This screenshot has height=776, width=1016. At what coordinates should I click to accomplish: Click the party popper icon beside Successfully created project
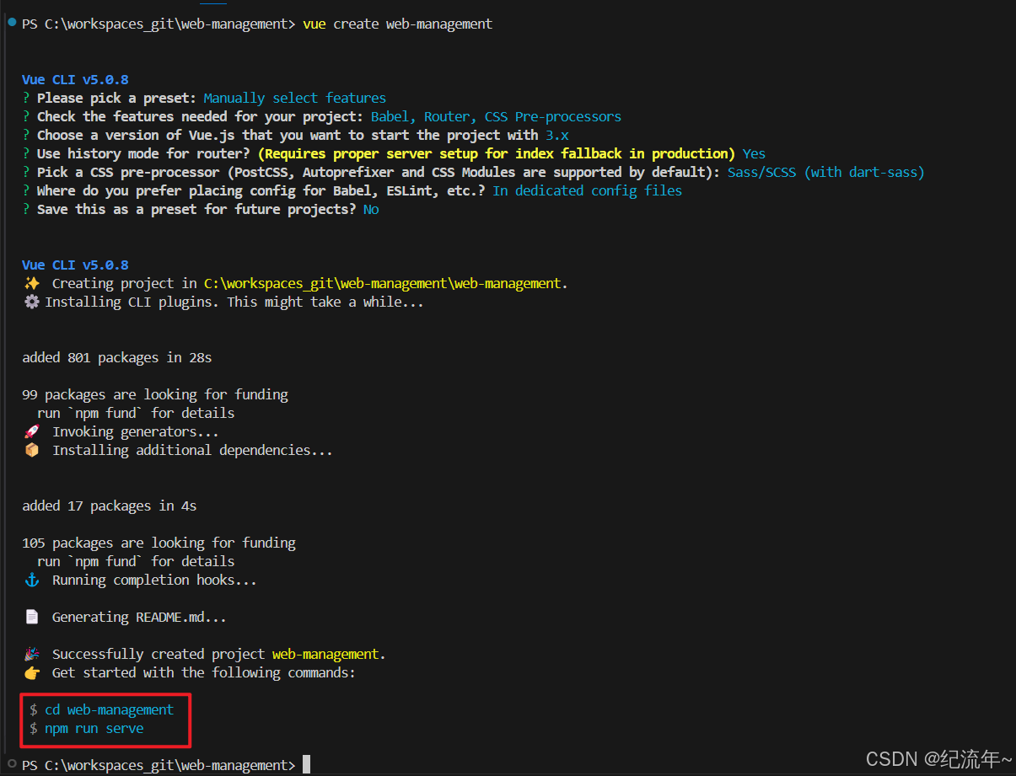tap(32, 653)
